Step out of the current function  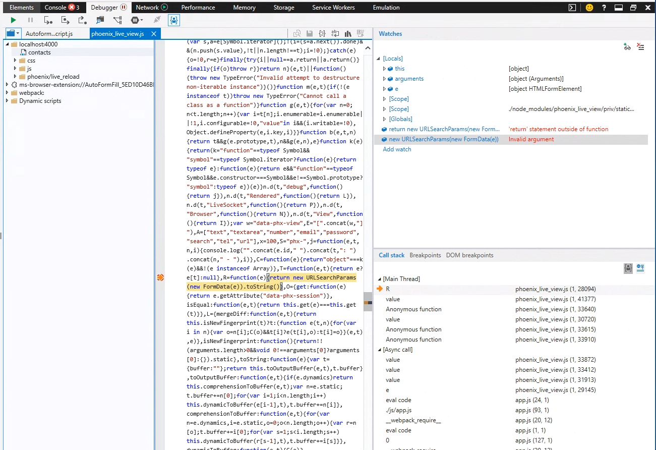tap(81, 20)
